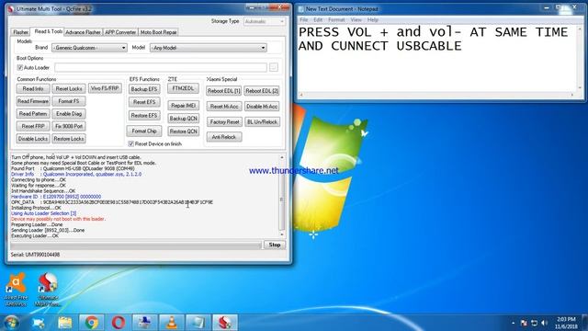Open File Explorer from the taskbar
This screenshot has height=331, width=588.
[x=65, y=323]
